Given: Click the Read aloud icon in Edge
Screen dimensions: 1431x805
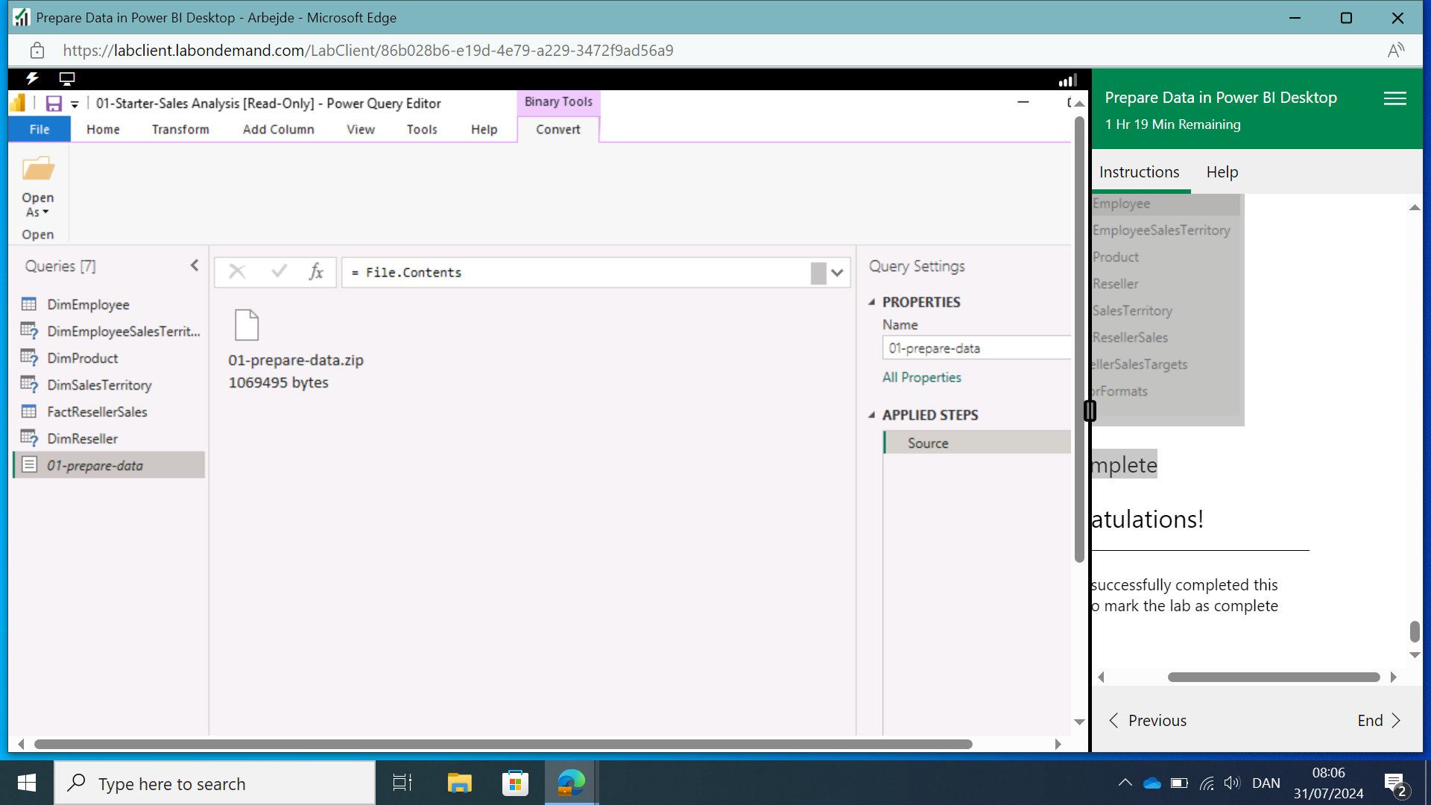Looking at the screenshot, I should (1395, 51).
